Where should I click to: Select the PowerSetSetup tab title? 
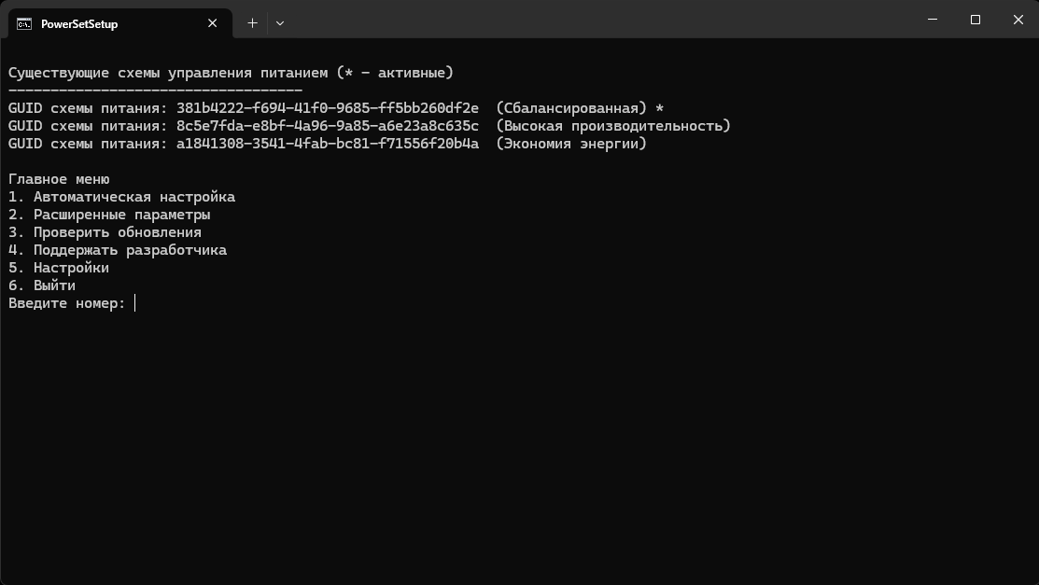(x=79, y=24)
